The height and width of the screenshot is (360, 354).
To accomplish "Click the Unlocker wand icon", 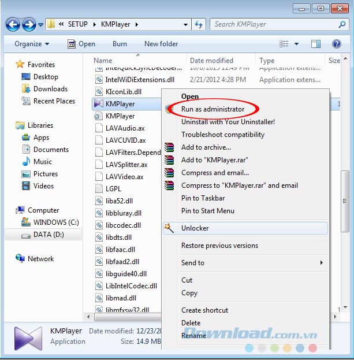I will point(169,228).
